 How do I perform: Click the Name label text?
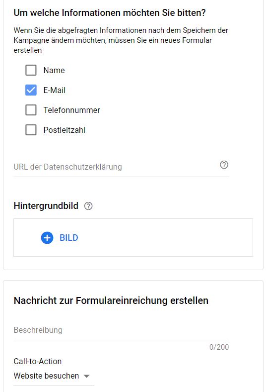(x=54, y=70)
